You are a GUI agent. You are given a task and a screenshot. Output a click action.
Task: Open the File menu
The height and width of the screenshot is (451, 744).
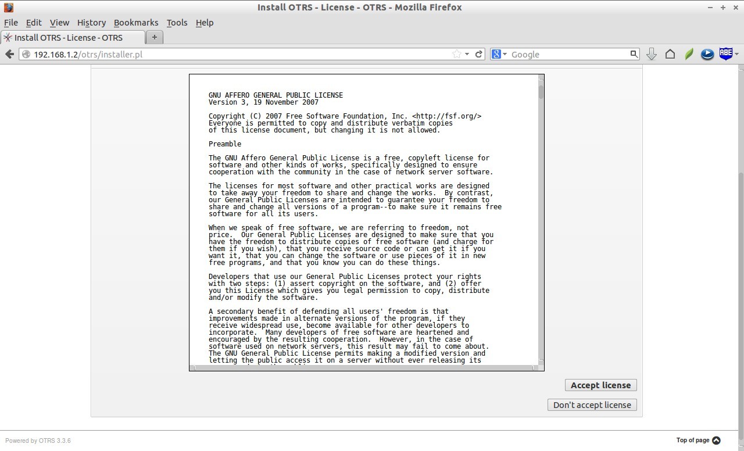11,23
